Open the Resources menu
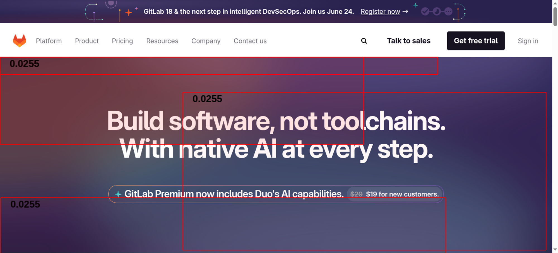 tap(162, 41)
